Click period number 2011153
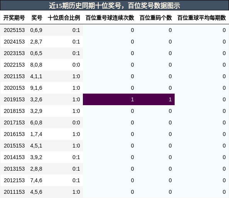This screenshot has width=229, height=198. (x=14, y=192)
